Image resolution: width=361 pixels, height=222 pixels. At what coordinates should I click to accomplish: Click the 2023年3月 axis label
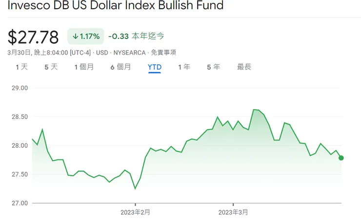pyautogui.click(x=233, y=212)
